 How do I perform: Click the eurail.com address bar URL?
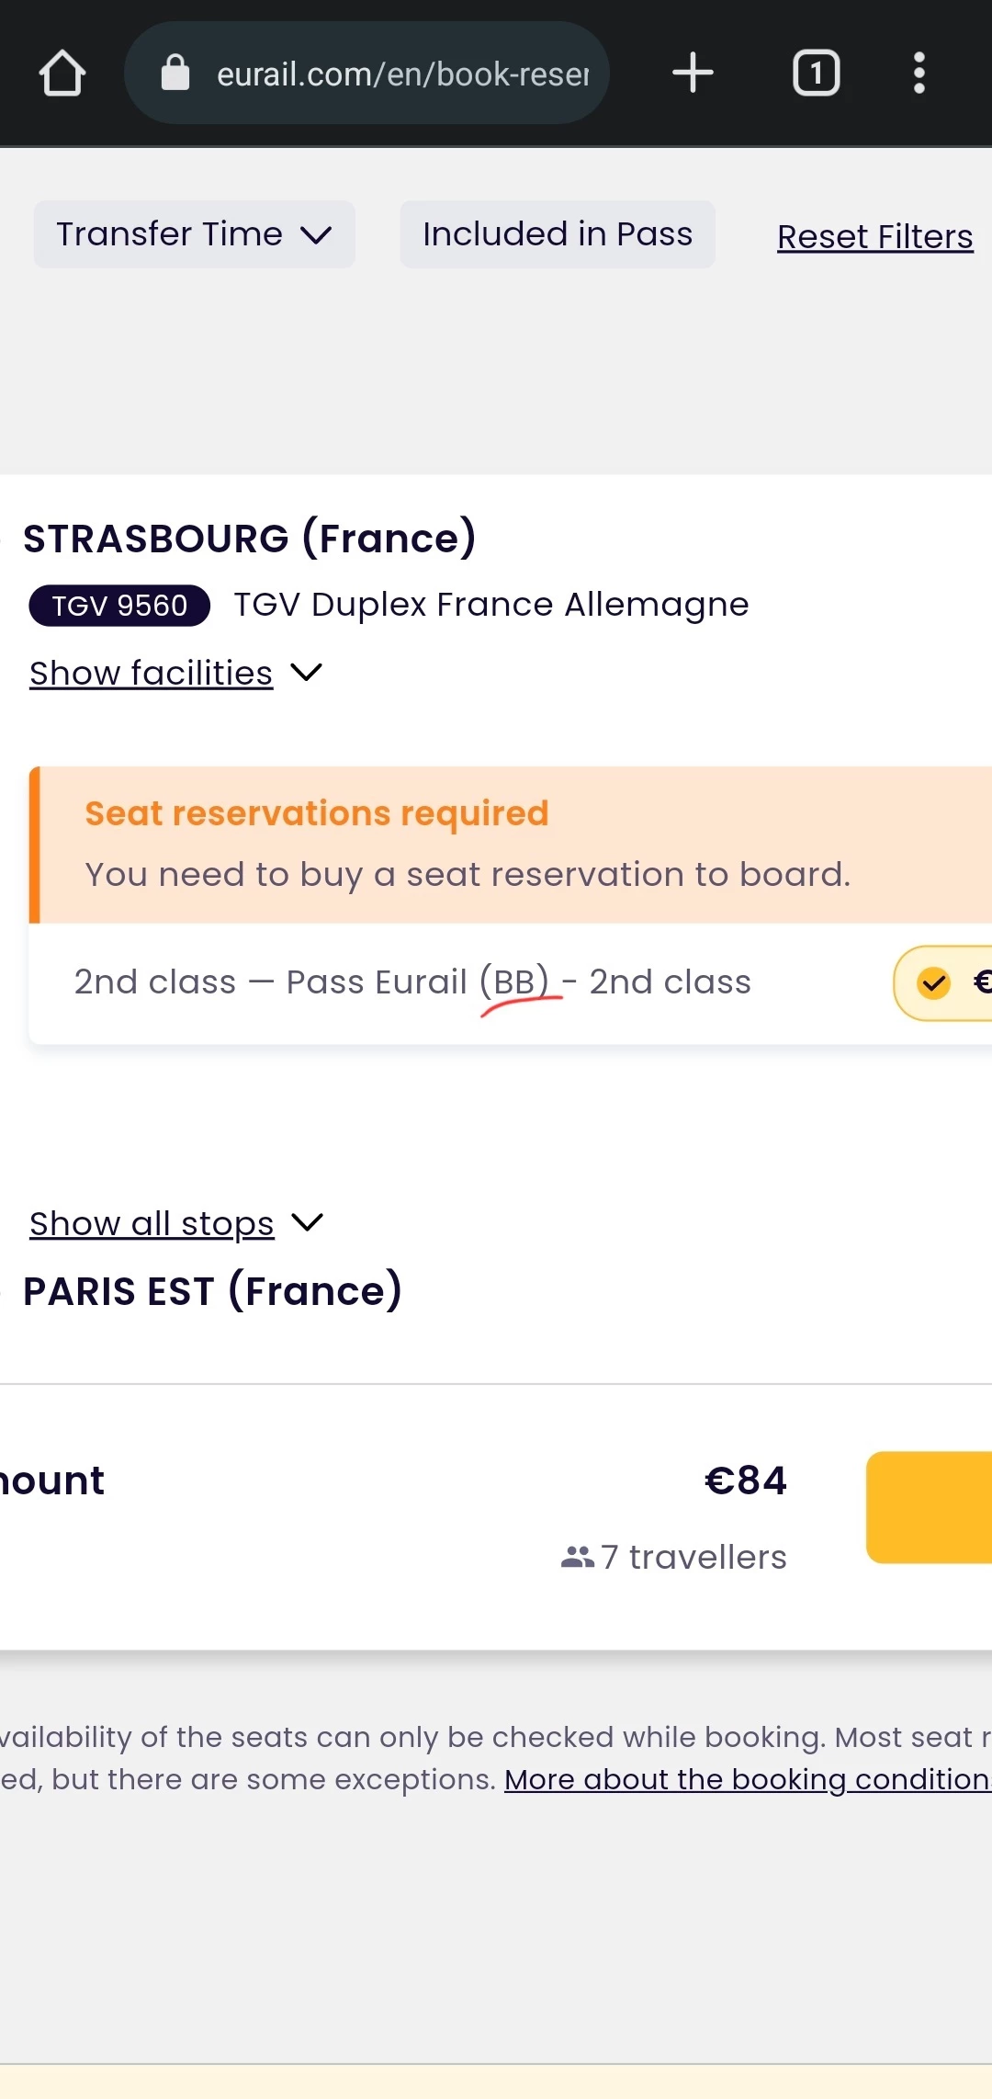click(x=402, y=74)
